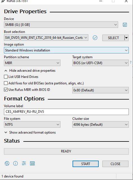Click the CLOSE button
Screen dimensions: 133x180
[115, 164]
